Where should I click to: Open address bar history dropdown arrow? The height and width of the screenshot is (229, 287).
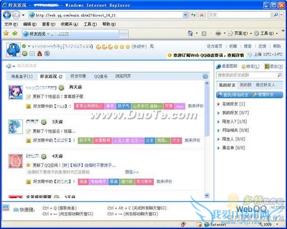tap(185, 15)
